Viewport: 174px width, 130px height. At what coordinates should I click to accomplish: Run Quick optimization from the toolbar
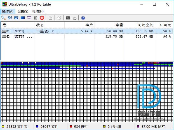pyautogui.click(x=16, y=18)
